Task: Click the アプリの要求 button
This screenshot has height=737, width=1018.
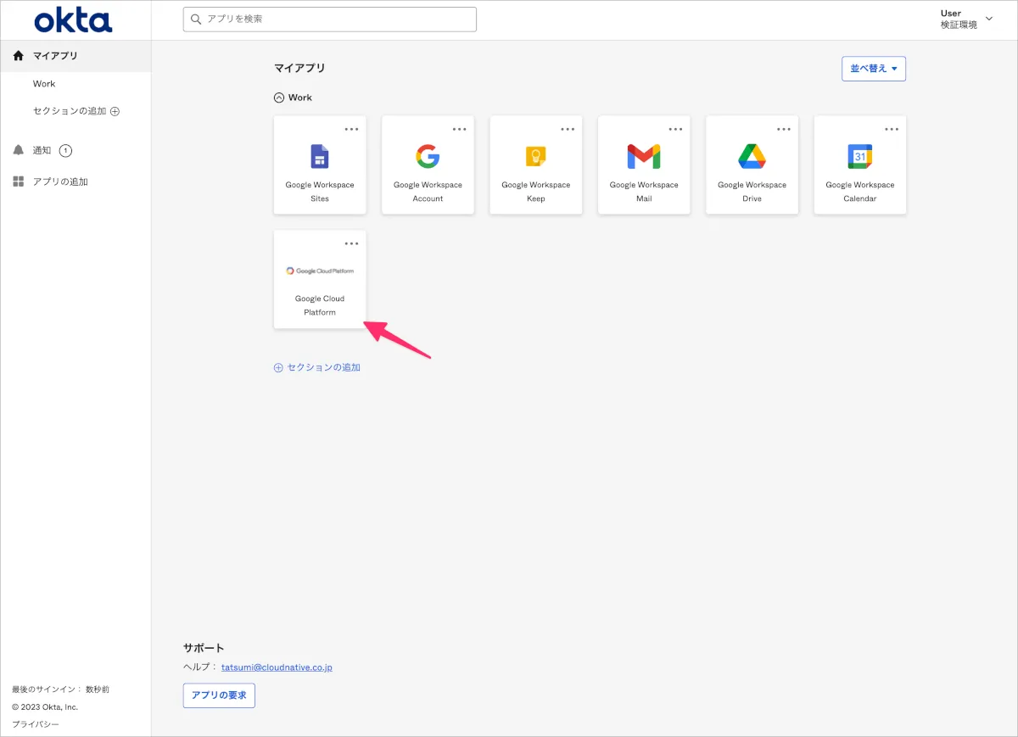Action: [219, 695]
